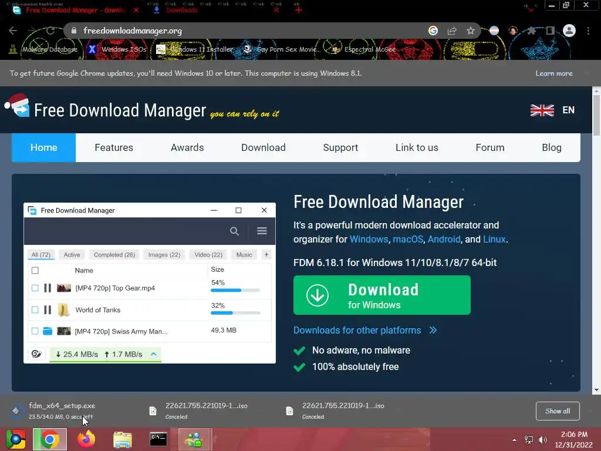The image size is (601, 451).
Task: Bookmark this page with the star icon
Action: click(471, 31)
